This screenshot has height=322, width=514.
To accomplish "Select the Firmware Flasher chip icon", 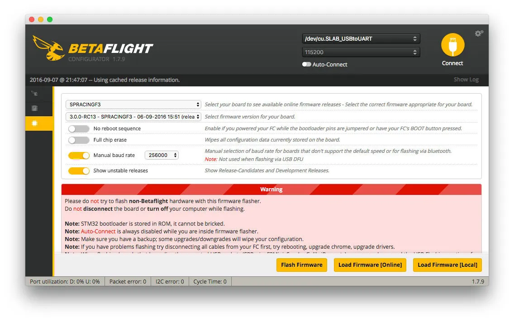I will click(34, 123).
